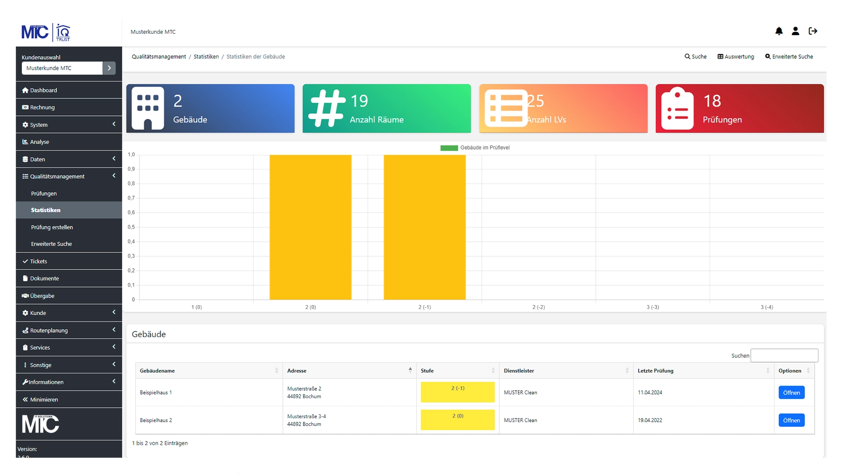Screen dimensions: 843x474
Task: Click Qualitätsmanagement breadcrumb link
Action: coord(159,57)
